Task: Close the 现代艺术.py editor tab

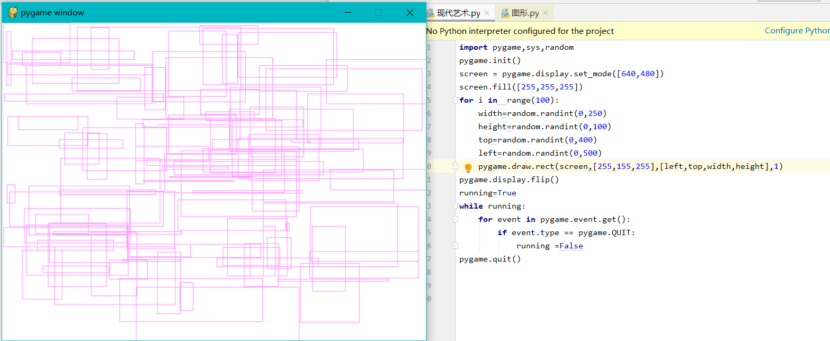Action: click(x=487, y=13)
